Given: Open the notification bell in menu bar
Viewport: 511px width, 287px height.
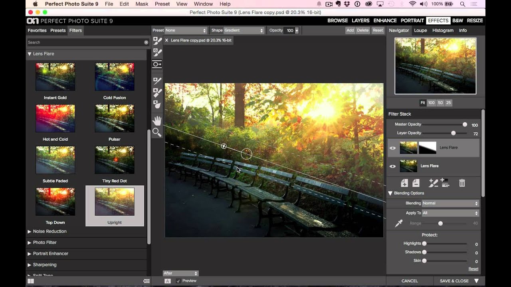Looking at the screenshot, I should pyautogui.click(x=320, y=4).
